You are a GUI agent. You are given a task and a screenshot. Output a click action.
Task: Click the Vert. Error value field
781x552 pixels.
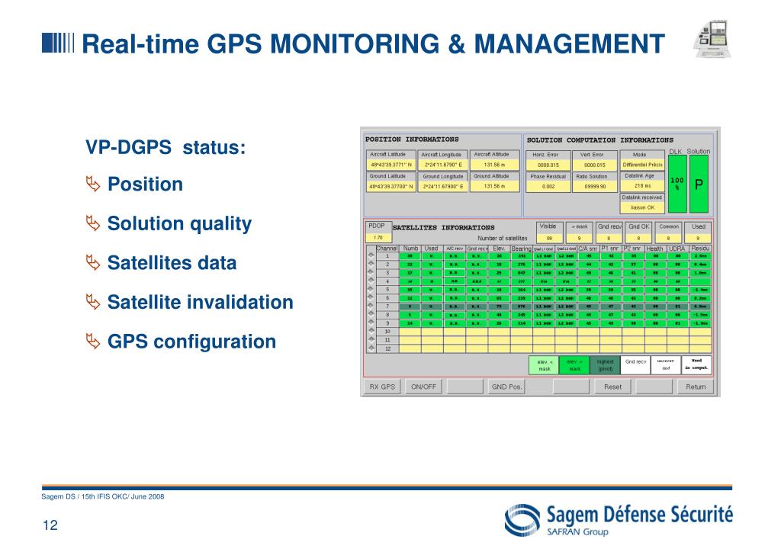(595, 165)
